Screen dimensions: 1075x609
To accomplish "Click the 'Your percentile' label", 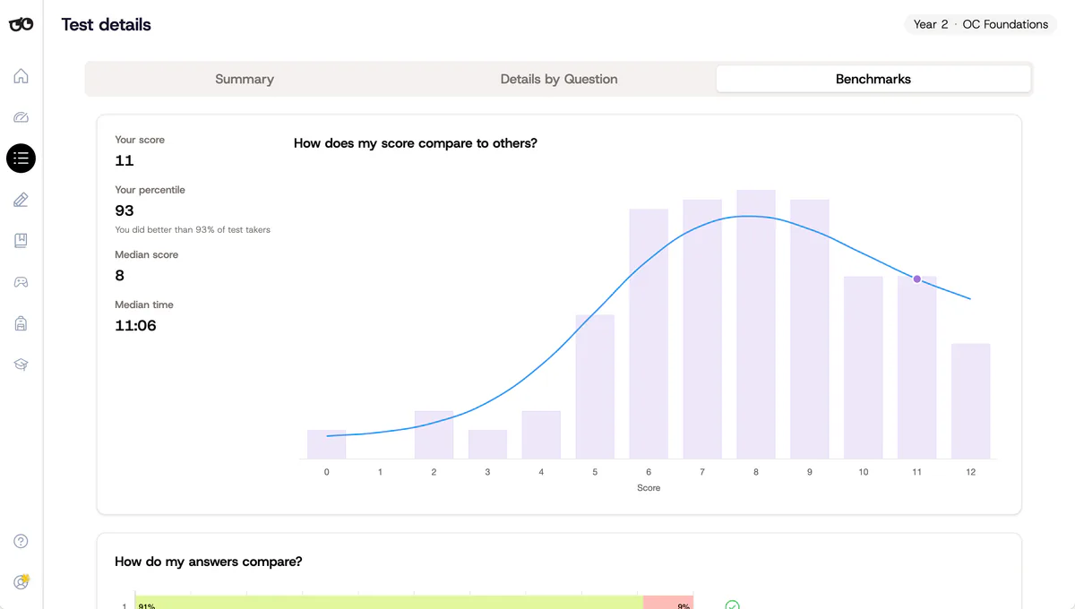I will point(150,190).
